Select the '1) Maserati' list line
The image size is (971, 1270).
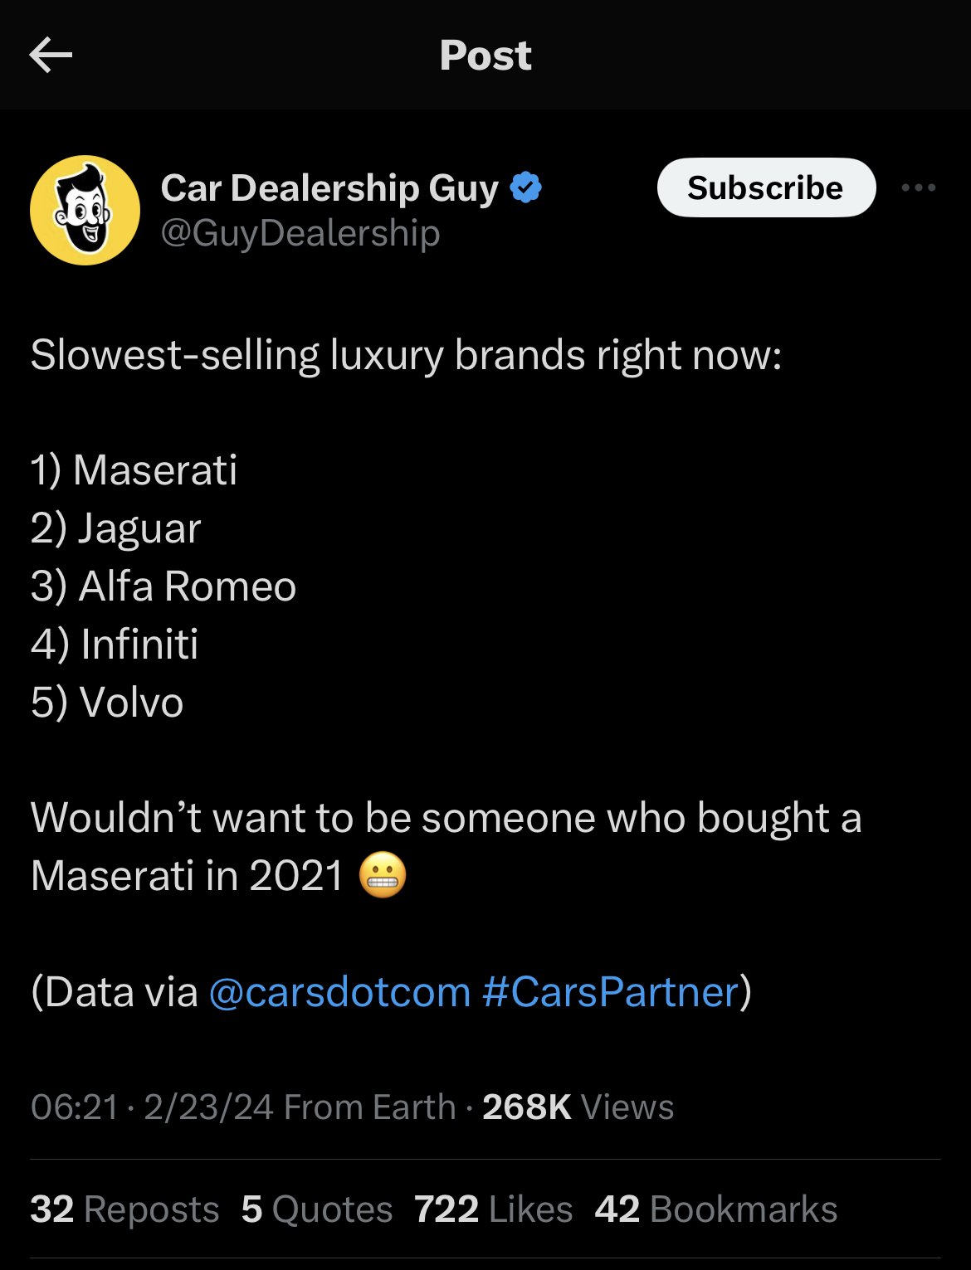[x=134, y=470]
